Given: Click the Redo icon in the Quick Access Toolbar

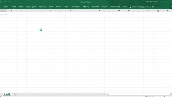Looking at the screenshot, I should [5, 2].
